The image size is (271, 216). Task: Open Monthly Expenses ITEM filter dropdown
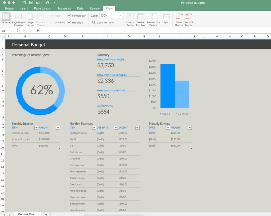click(x=94, y=128)
